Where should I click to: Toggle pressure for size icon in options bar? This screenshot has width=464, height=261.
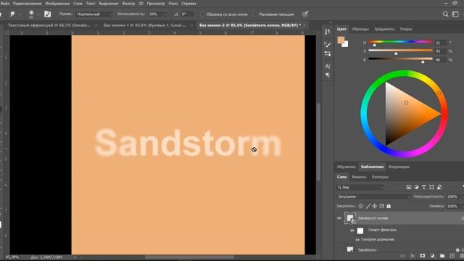point(305,14)
